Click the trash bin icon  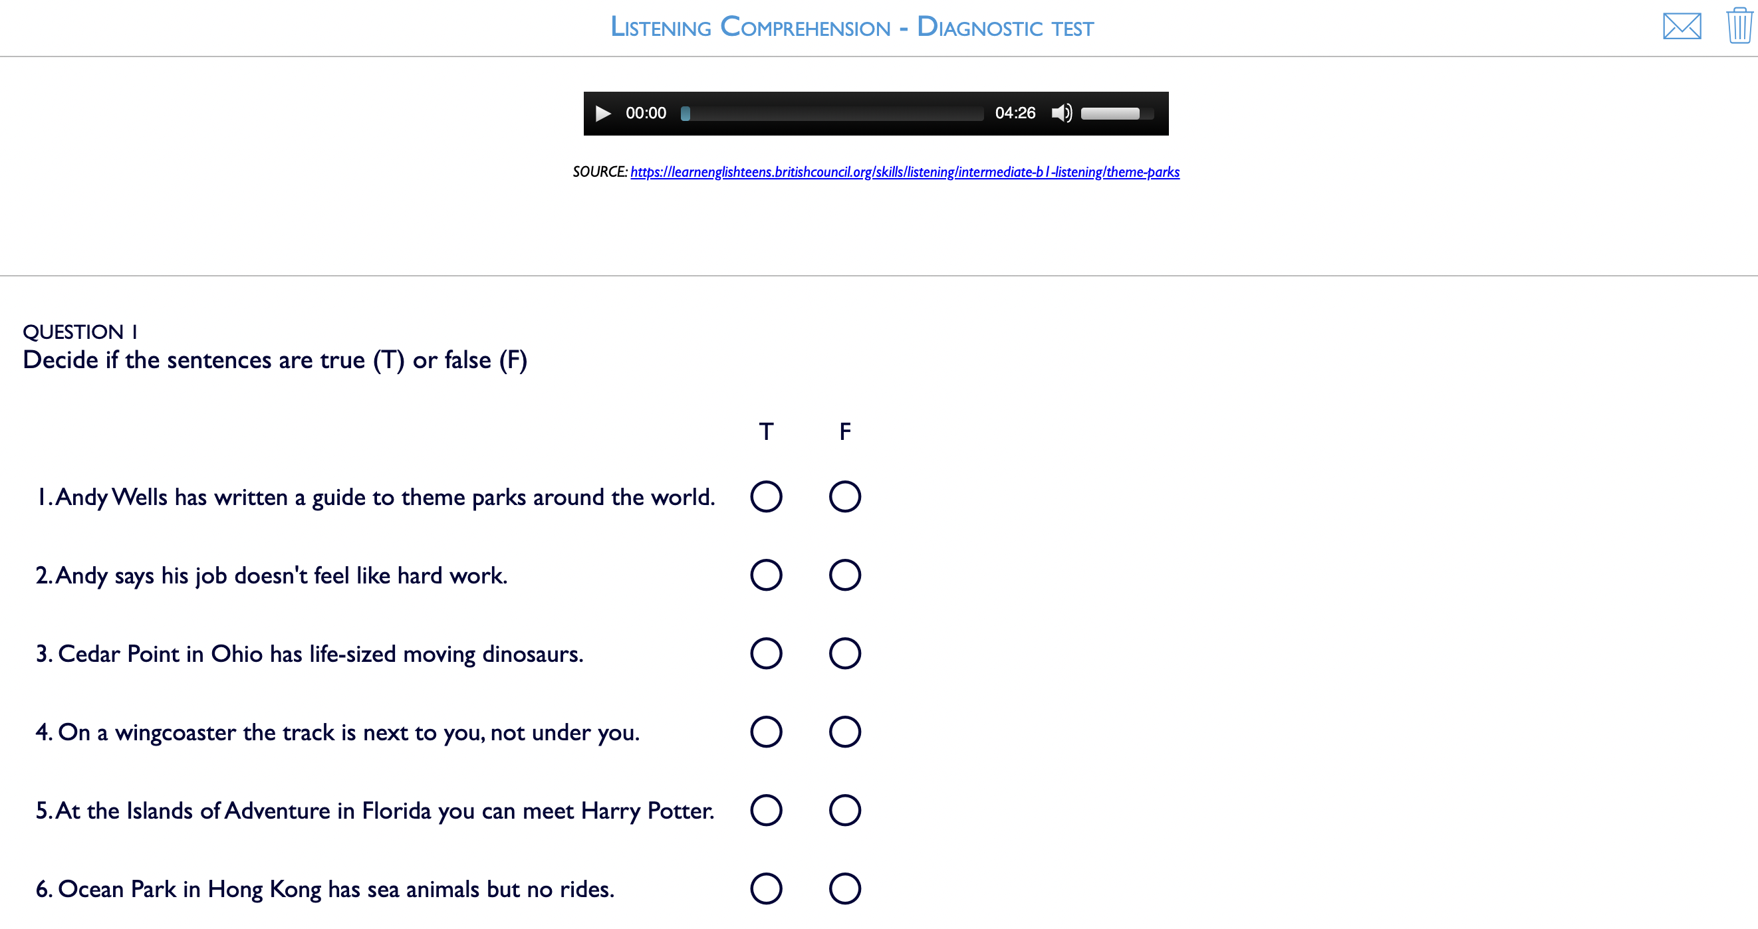pyautogui.click(x=1739, y=25)
